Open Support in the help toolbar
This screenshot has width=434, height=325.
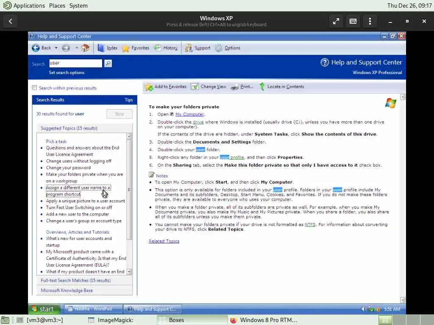198,48
